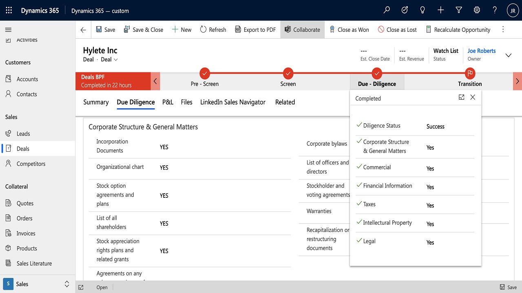
Task: Switch to the Summary tab
Action: coord(96,102)
